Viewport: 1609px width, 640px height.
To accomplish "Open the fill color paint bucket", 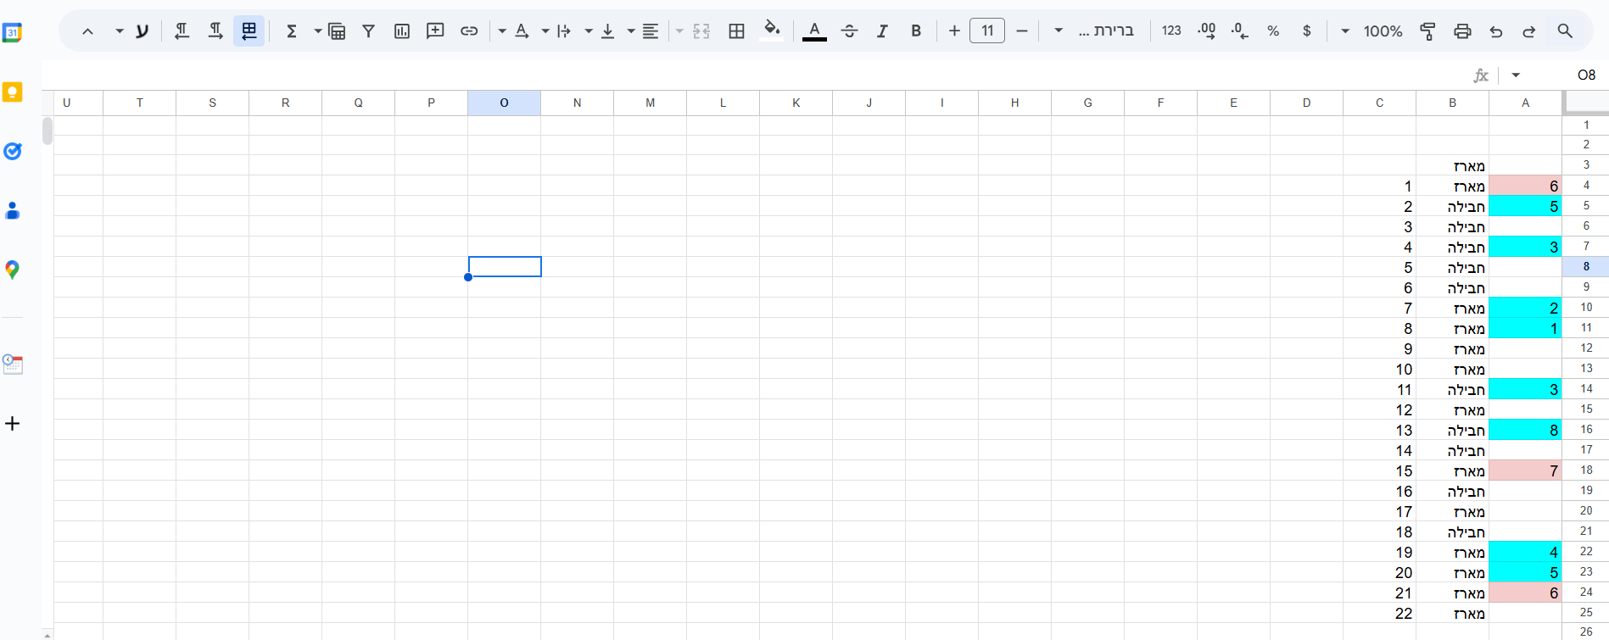I will 772,31.
